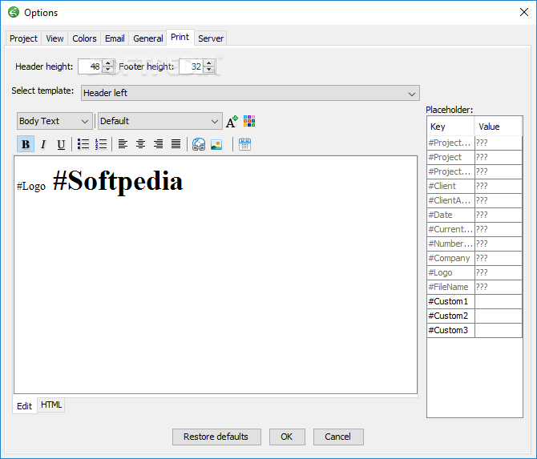The height and width of the screenshot is (459, 537).
Task: Select the #Custom3 placeholder key
Action: click(x=450, y=330)
